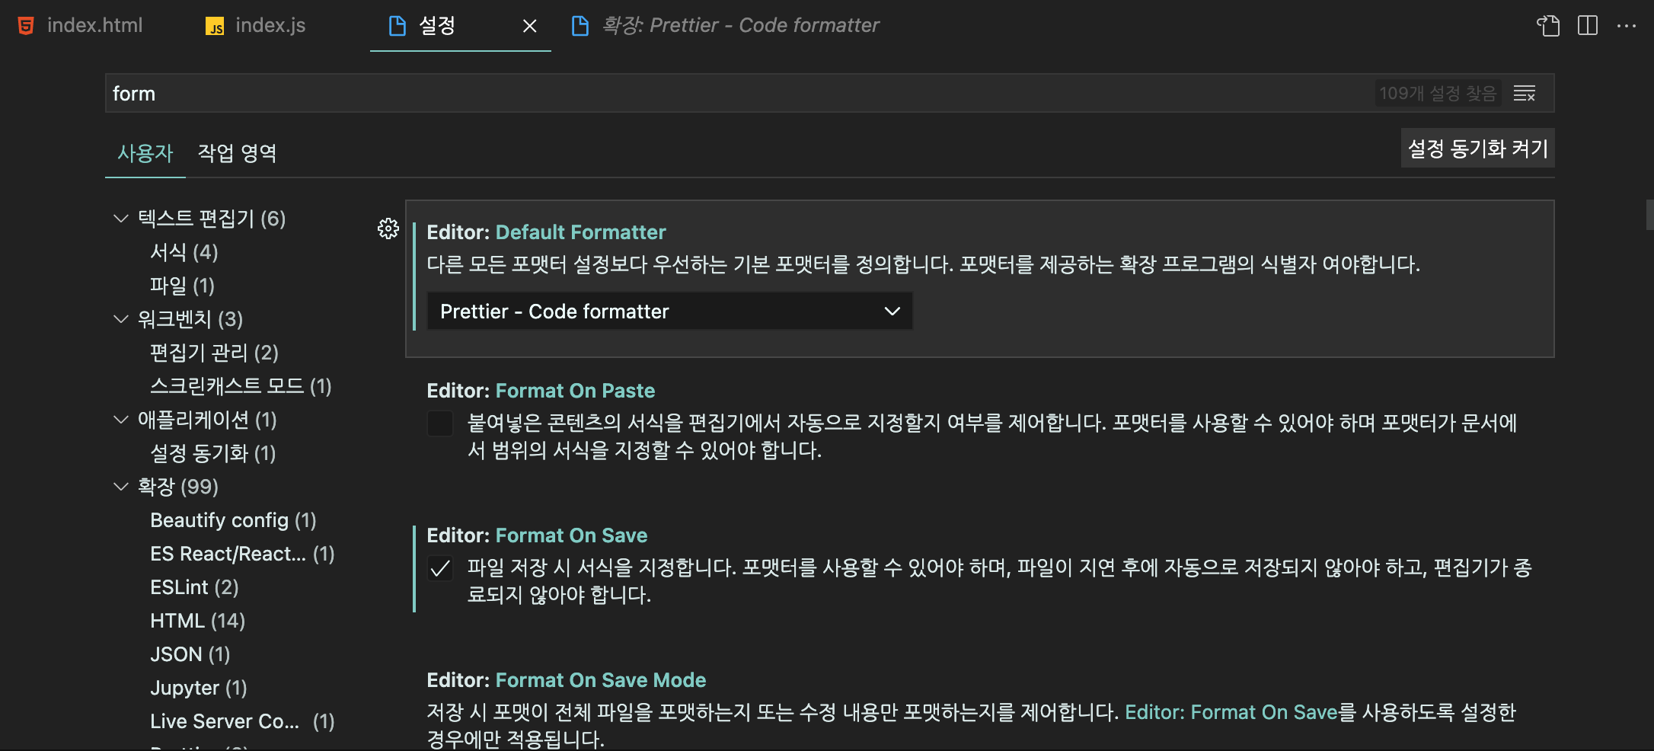
Task: Click the gear icon beside Default Formatter
Action: click(388, 228)
